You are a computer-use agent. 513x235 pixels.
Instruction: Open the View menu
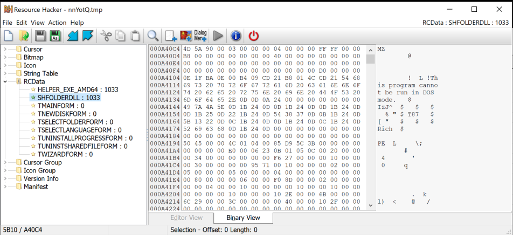pos(38,23)
